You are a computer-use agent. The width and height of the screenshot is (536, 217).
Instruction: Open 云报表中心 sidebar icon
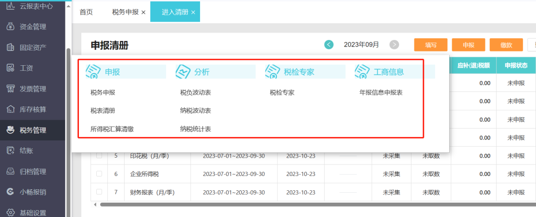[10, 6]
